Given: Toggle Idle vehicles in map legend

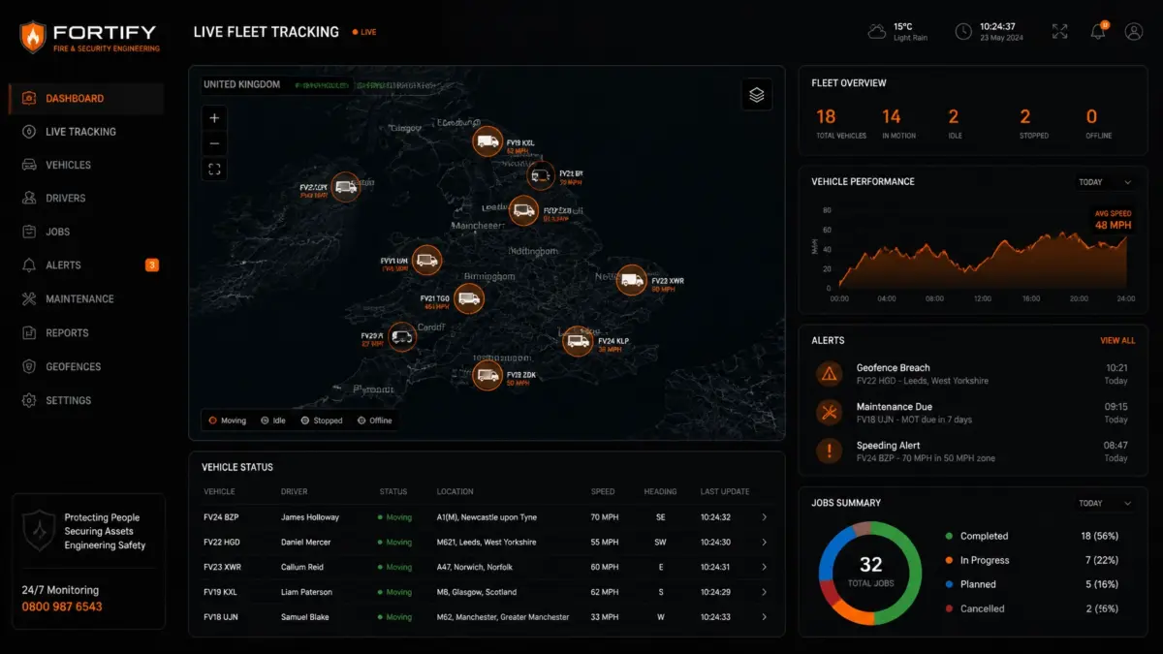Looking at the screenshot, I should (x=273, y=420).
